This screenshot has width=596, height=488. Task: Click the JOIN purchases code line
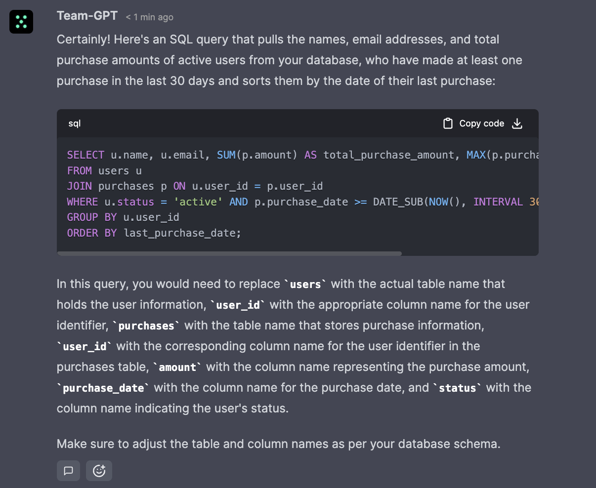coord(195,186)
